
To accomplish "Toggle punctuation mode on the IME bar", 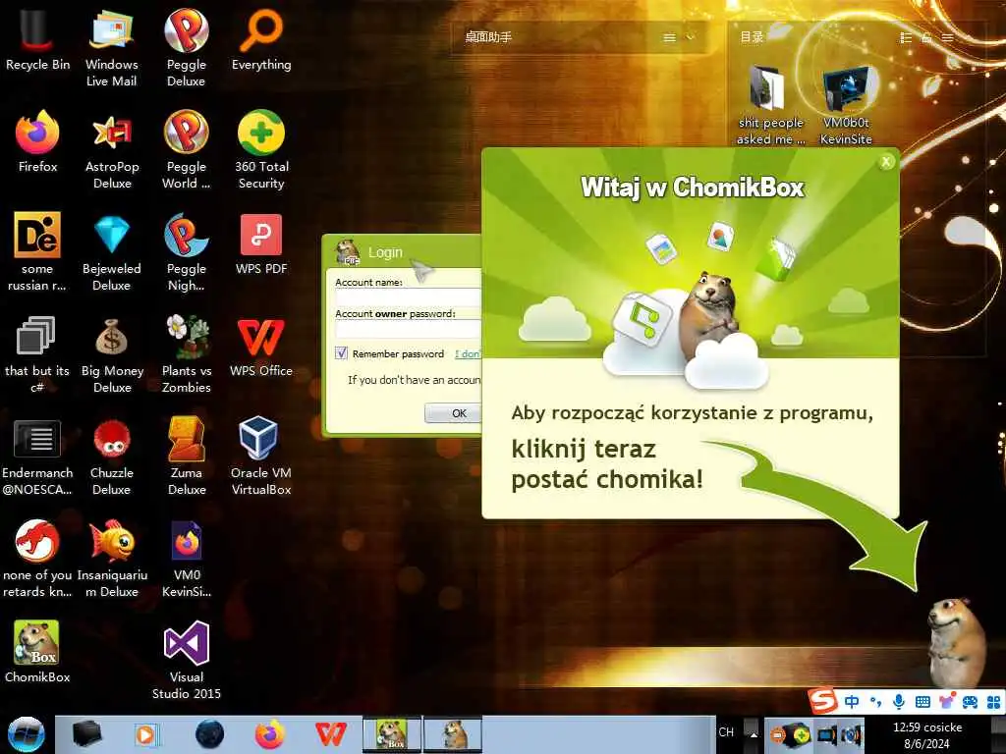I will point(875,701).
